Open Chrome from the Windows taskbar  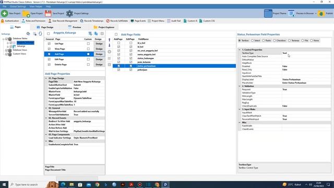(98, 184)
